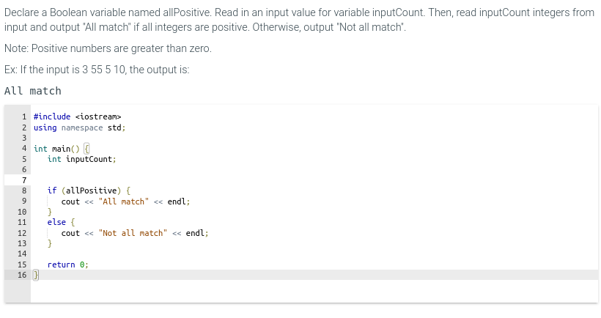Click the closing brace on line 16
The image size is (601, 318).
tap(36, 275)
